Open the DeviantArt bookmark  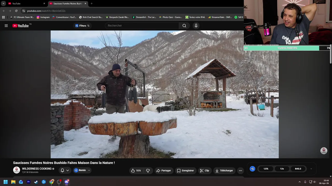click(144, 17)
